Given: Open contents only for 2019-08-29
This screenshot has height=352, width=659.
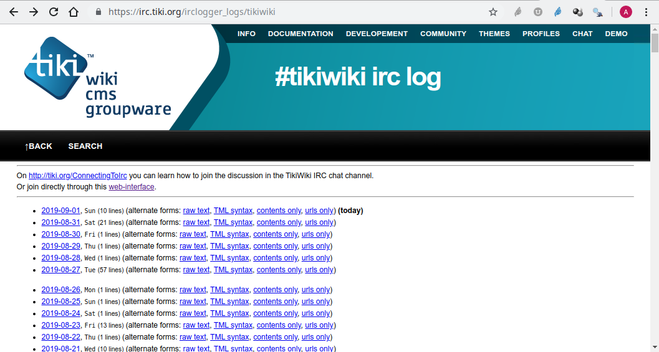Looking at the screenshot, I should pos(276,245).
